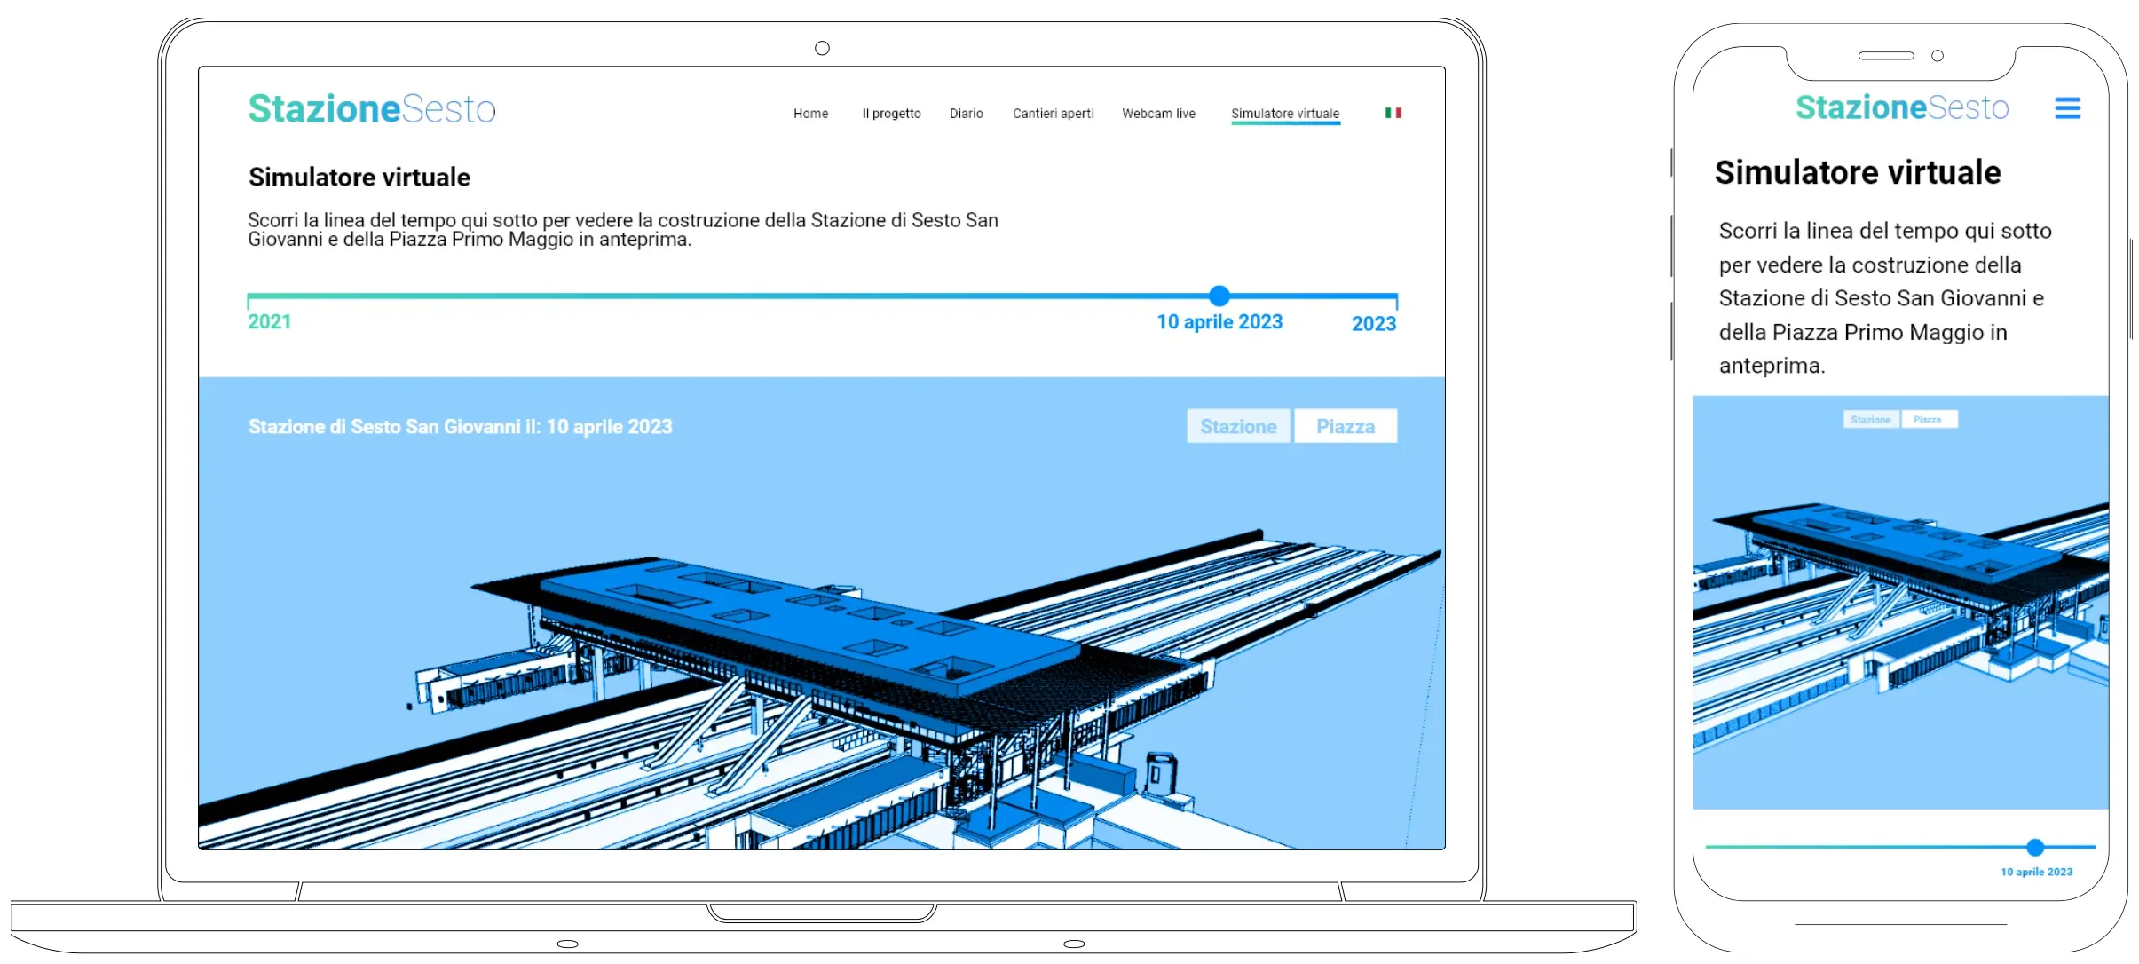Click the 2023 timeline end label
2139x964 pixels.
click(x=1373, y=324)
